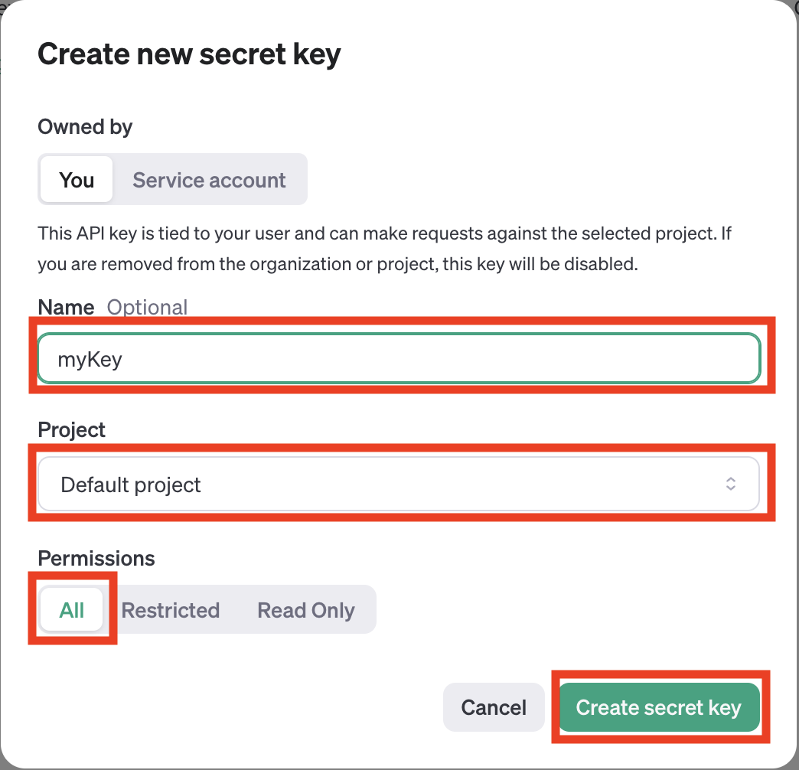Click the Project dropdown chevron arrows
This screenshot has height=770, width=799.
point(731,484)
